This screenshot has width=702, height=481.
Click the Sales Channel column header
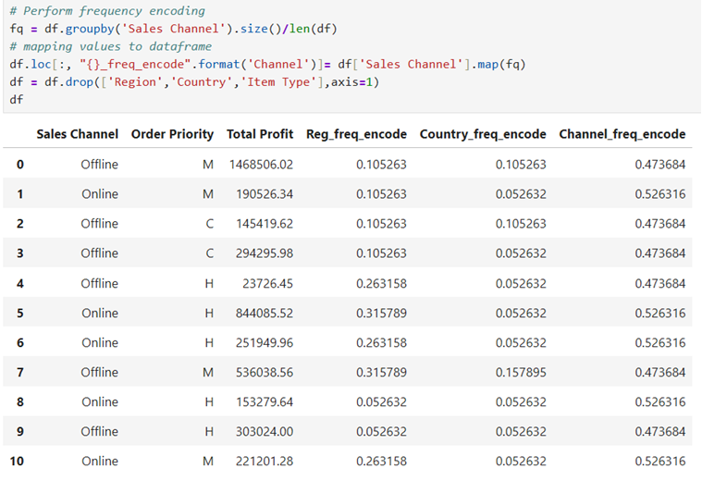pyautogui.click(x=78, y=134)
